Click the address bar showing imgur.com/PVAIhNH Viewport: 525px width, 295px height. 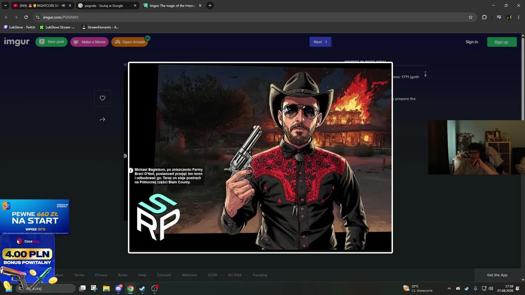point(254,17)
